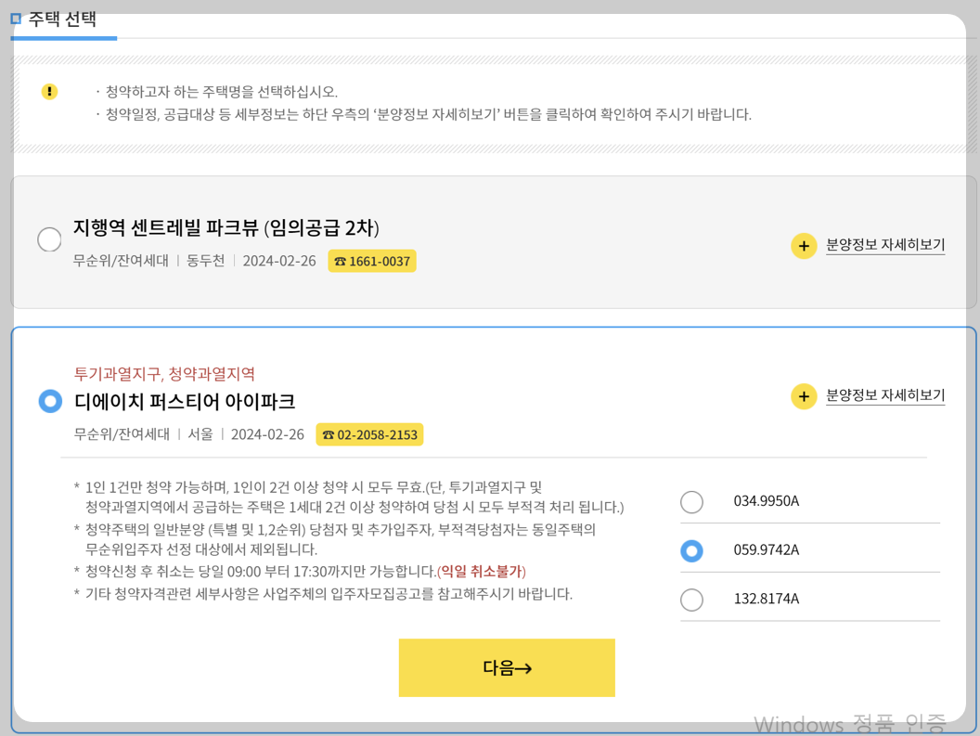Click the 주택 선택 section heading

(62, 19)
